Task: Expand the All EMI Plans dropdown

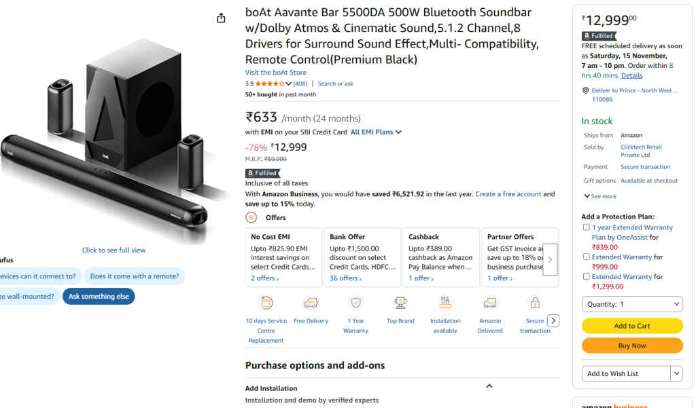Action: click(x=376, y=132)
